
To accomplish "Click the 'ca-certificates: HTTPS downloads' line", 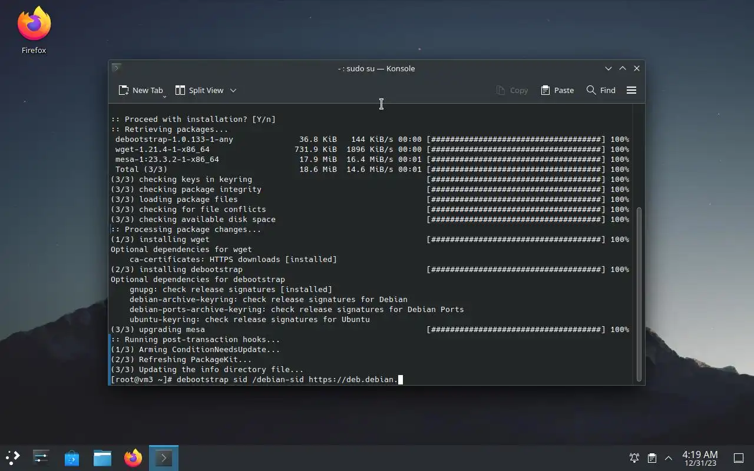I will tap(233, 260).
